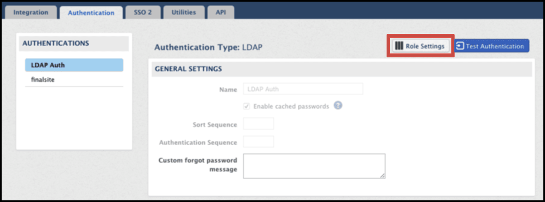Select LDAP Auth in authentications list
Image resolution: width=545 pixels, height=202 pixels.
(74, 65)
